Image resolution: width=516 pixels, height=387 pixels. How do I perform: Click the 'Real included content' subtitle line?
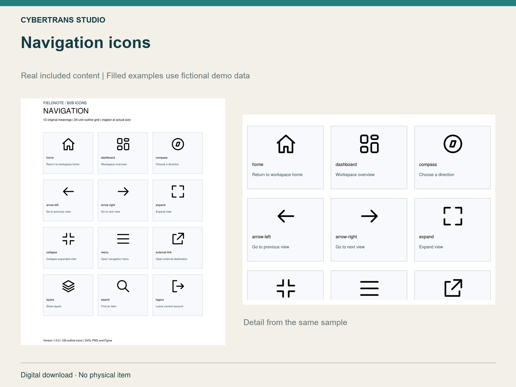(135, 76)
